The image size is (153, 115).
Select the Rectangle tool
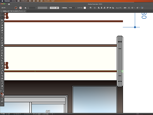point(2,38)
